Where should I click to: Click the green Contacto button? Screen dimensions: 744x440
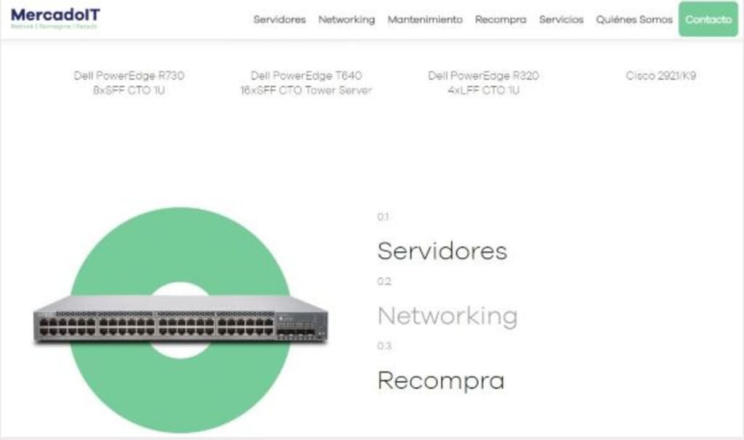click(708, 19)
